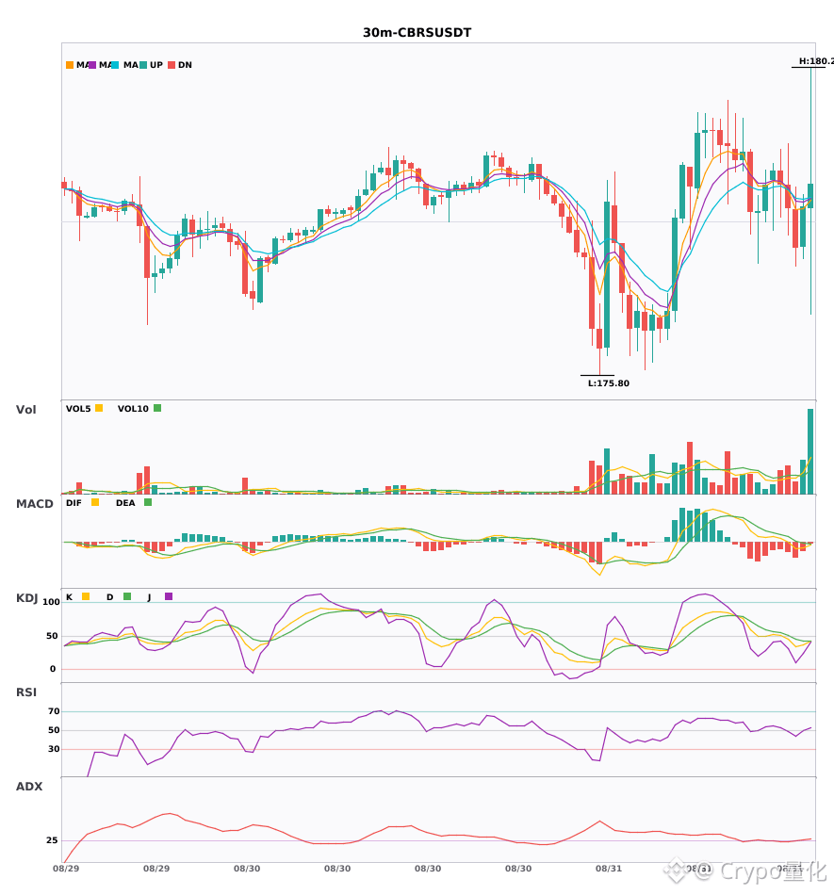Click the H:180.2 high price label
The height and width of the screenshot is (895, 834).
816,61
